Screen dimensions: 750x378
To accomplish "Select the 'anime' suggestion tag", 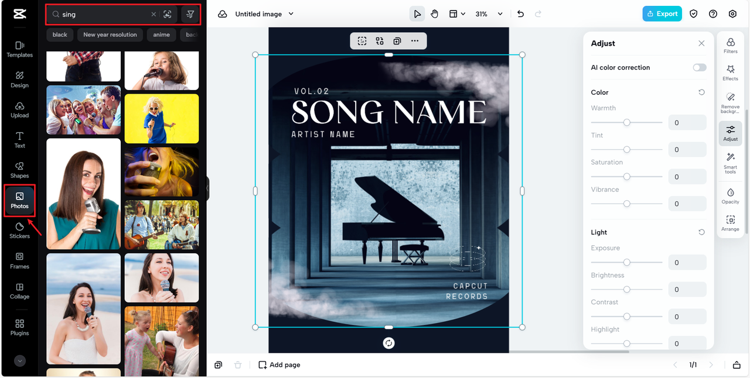I will (162, 35).
